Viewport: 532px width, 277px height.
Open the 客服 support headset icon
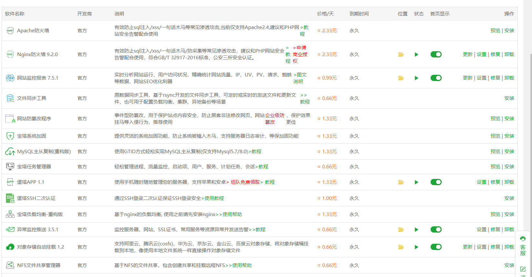tap(523, 239)
